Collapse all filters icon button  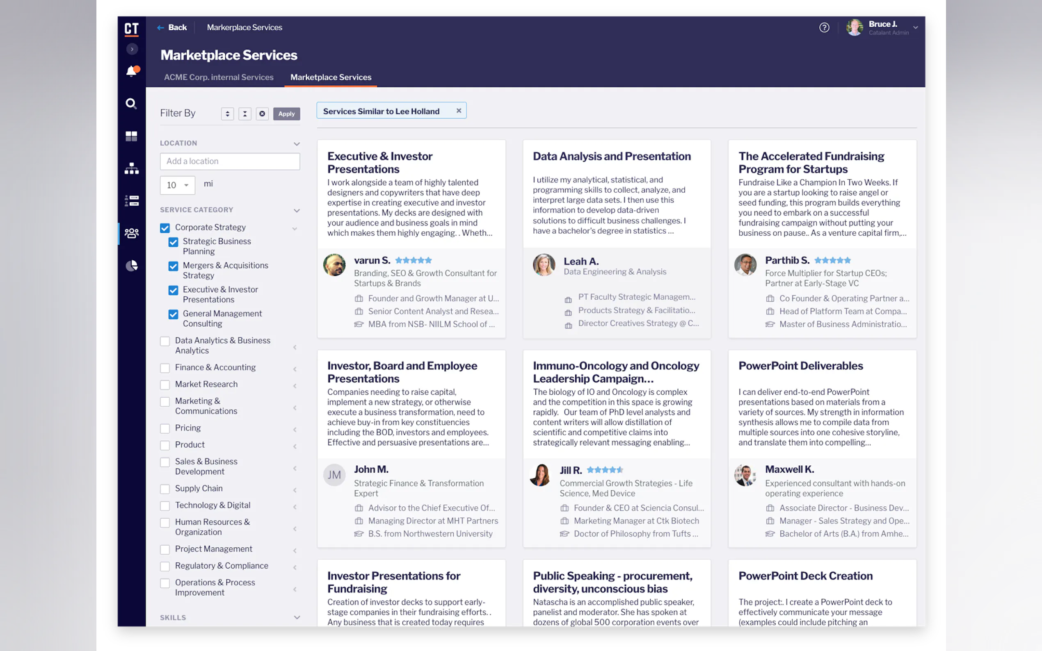tap(245, 114)
